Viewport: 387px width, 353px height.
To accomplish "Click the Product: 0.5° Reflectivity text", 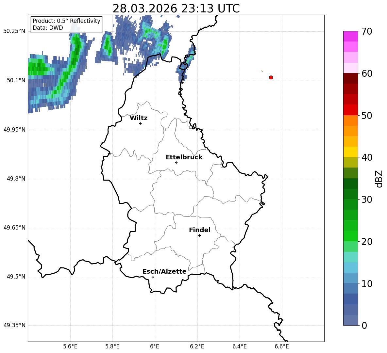I will pos(66,21).
